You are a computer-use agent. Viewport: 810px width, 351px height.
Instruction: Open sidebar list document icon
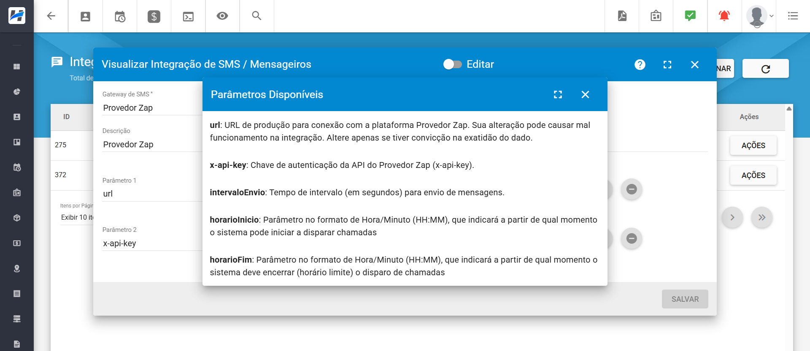[17, 294]
